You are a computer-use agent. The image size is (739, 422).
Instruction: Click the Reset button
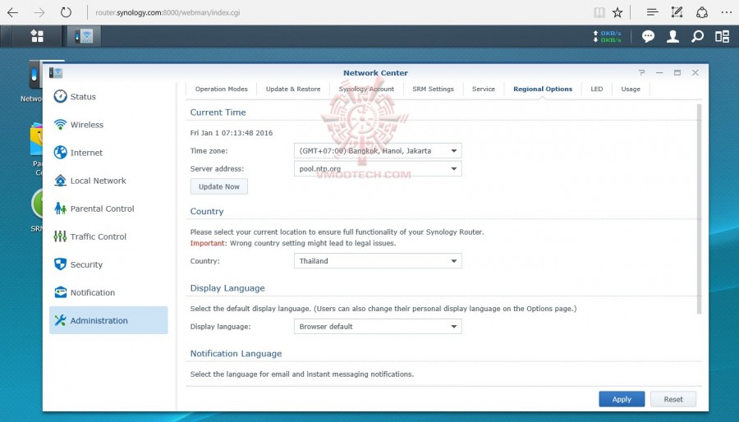pos(673,399)
